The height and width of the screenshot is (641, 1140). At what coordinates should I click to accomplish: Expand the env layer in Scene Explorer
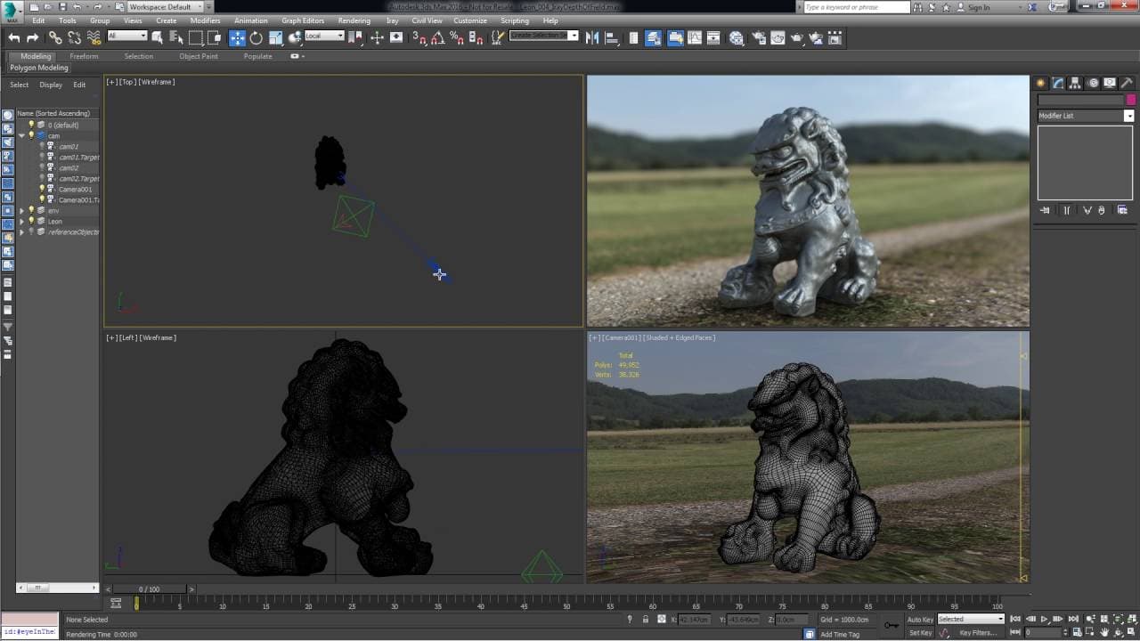point(21,210)
